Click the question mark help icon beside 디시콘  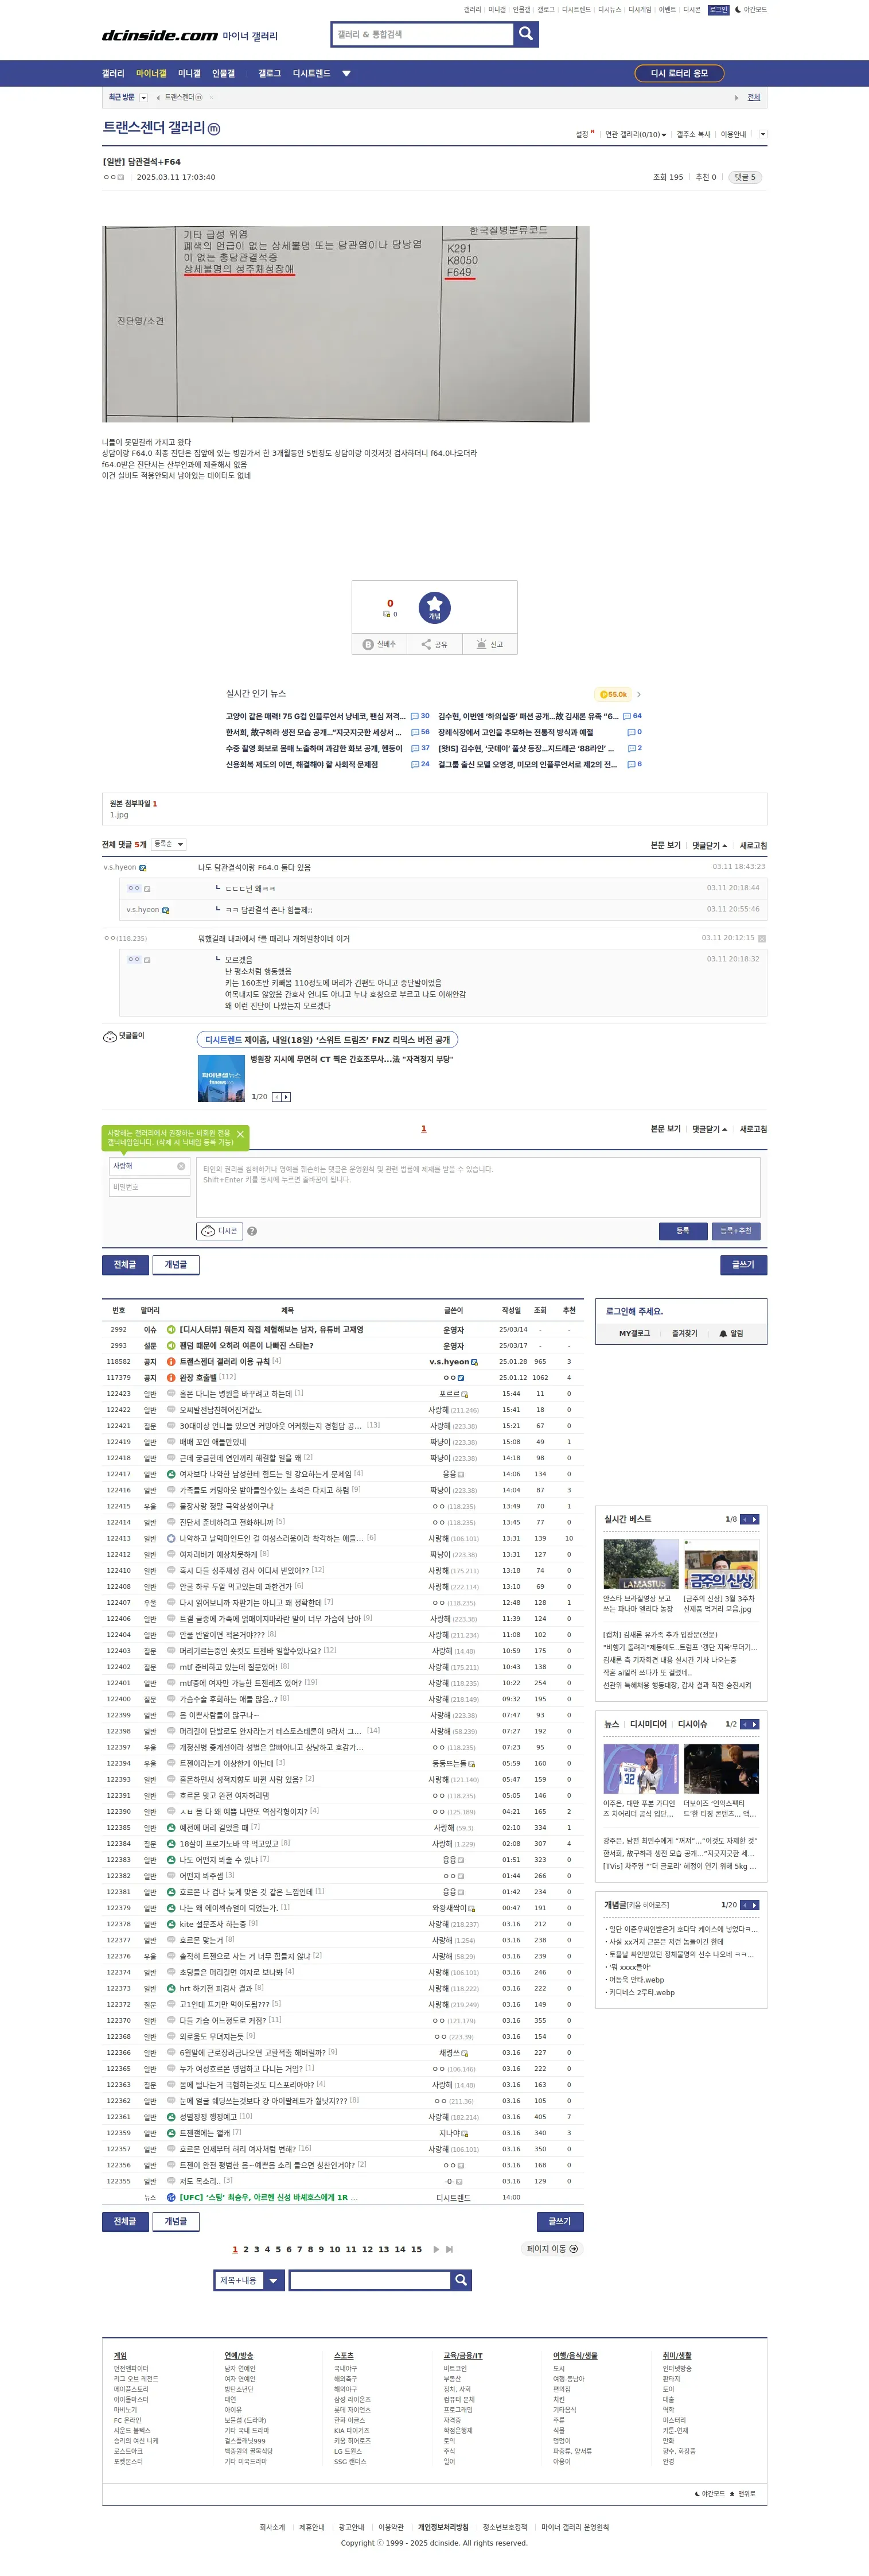pyautogui.click(x=252, y=1231)
